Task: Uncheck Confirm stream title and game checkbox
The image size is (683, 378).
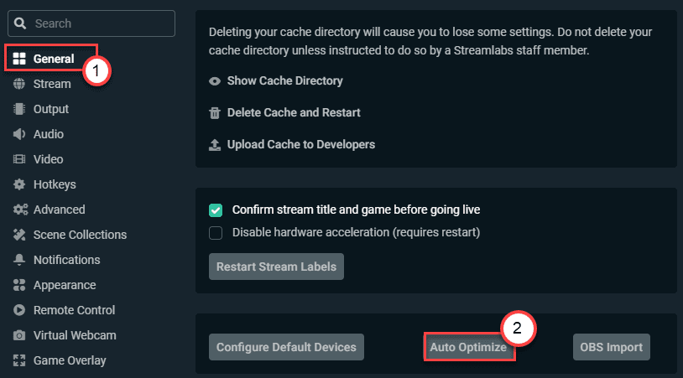Action: [216, 210]
